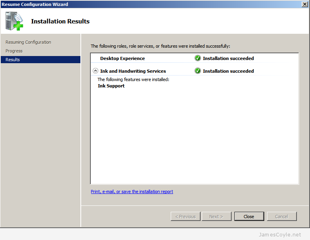Select the Results step in sidebar

(41, 60)
